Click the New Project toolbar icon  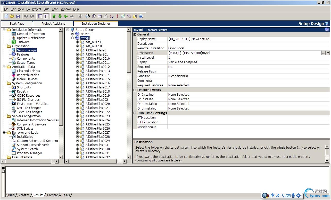pos(6,16)
